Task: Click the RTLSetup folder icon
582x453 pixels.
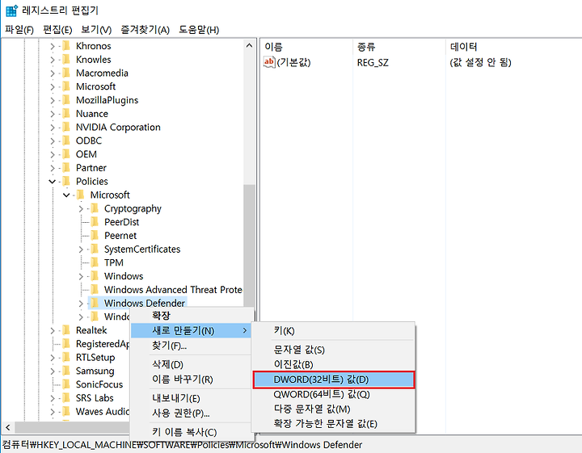Action: click(x=66, y=357)
